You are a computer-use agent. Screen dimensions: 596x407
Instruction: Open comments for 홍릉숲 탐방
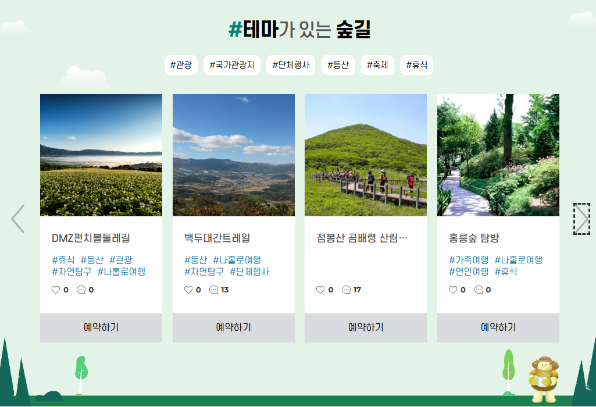tap(478, 289)
